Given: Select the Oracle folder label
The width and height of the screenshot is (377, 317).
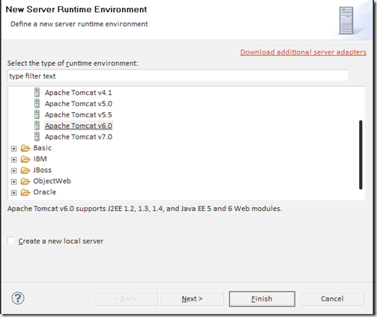Looking at the screenshot, I should click(44, 192).
